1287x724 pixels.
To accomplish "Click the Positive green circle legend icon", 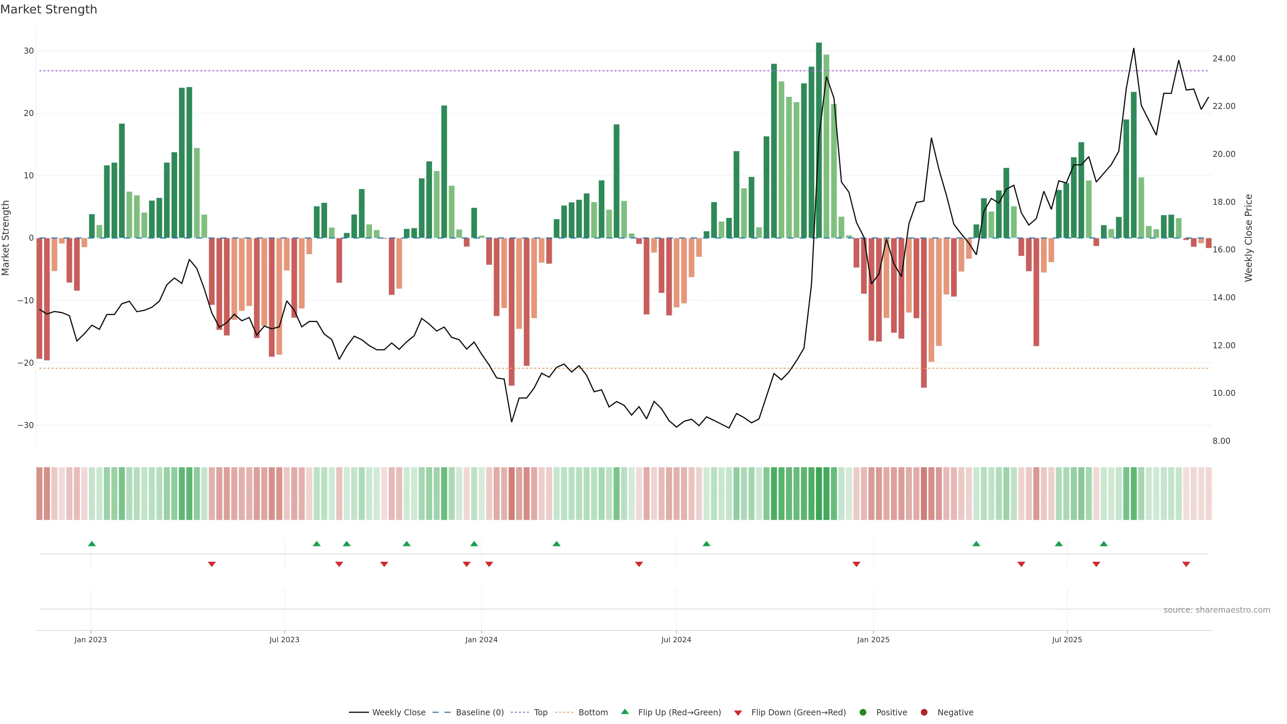I will [x=863, y=713].
